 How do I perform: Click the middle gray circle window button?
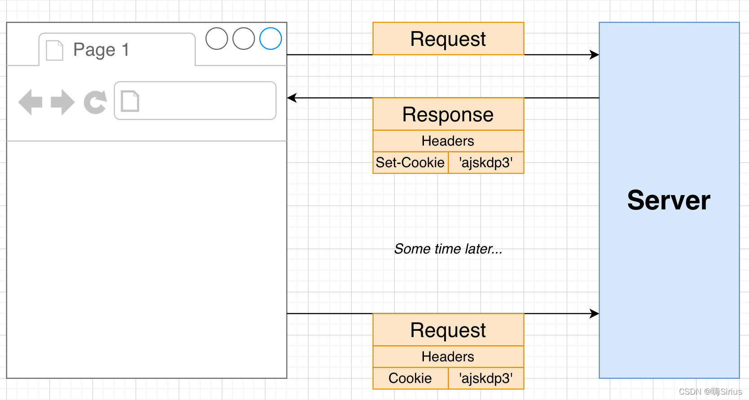click(244, 39)
